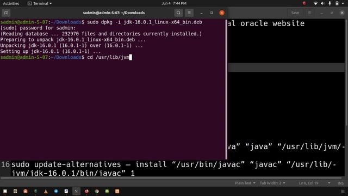Click the terminal vertical scrollbar
The height and width of the screenshot is (196, 348).
226,89
